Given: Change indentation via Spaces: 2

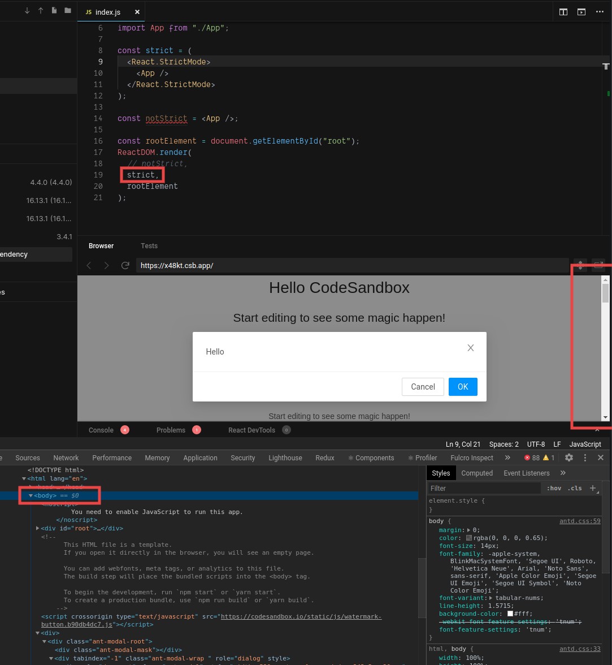Looking at the screenshot, I should [504, 444].
